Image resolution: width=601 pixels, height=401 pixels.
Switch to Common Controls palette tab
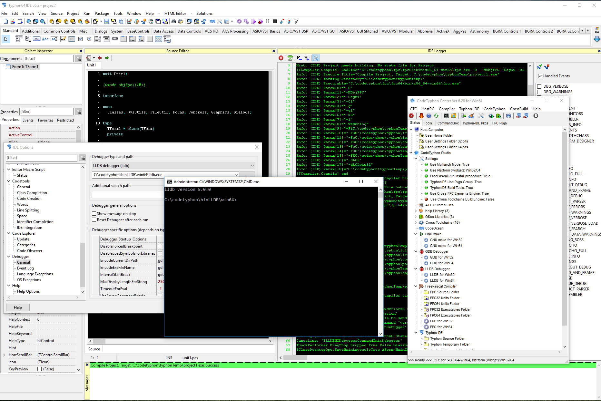coord(59,31)
